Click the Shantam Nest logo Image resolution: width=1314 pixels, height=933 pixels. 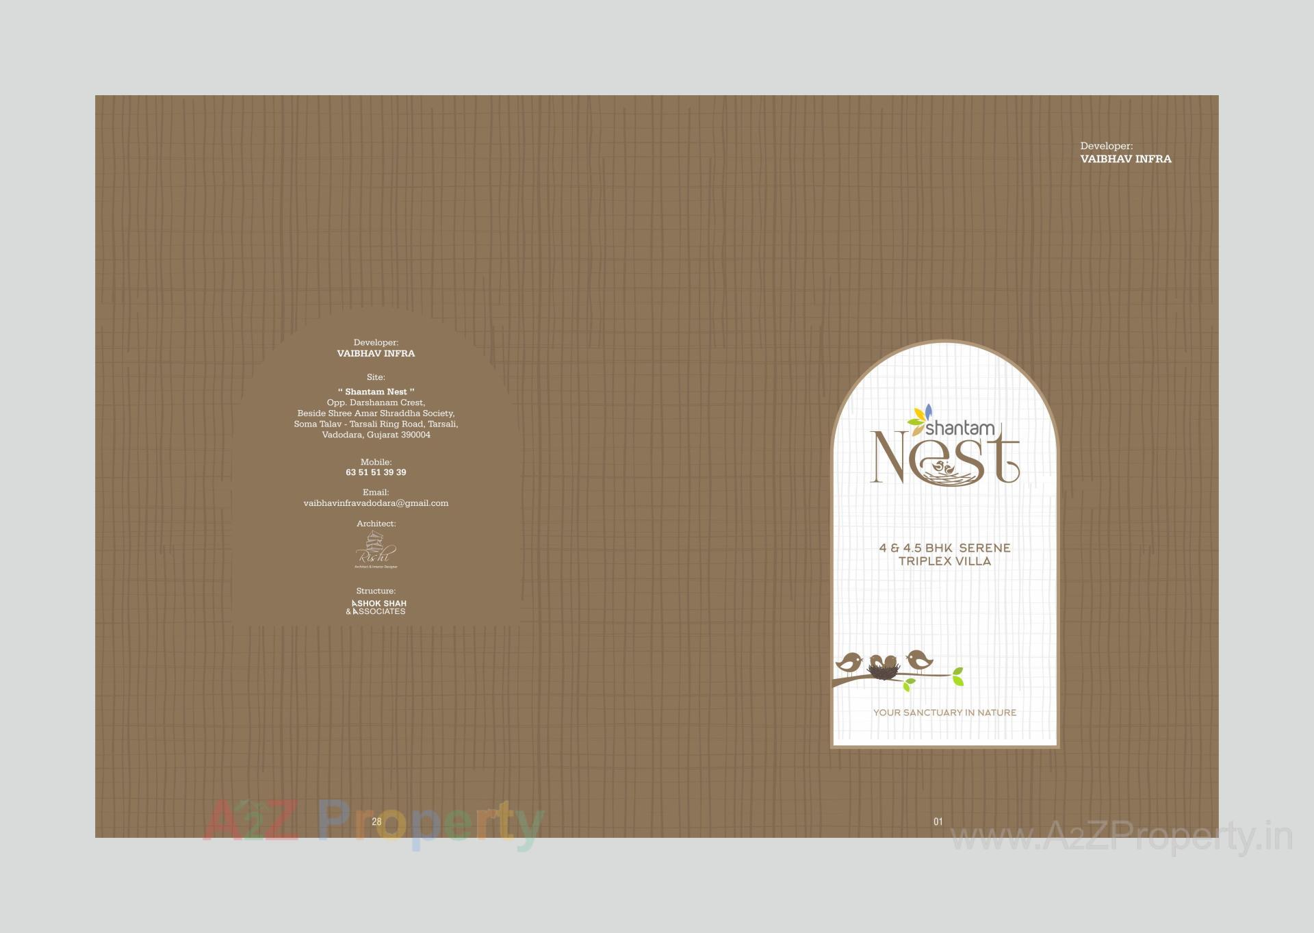946,444
